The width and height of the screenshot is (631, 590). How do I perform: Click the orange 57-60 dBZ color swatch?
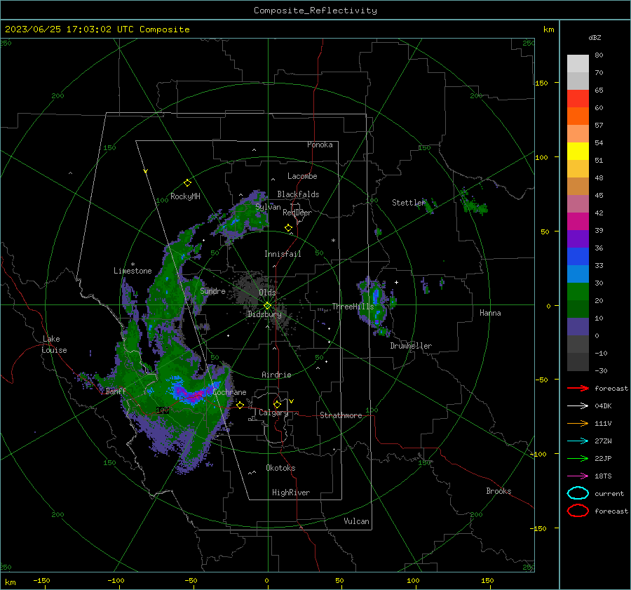[x=578, y=116]
